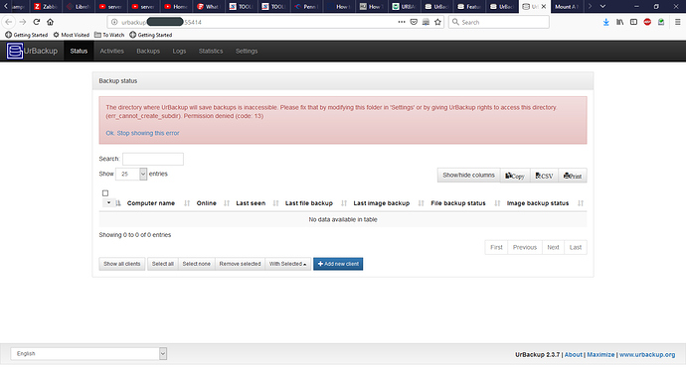The height and width of the screenshot is (367, 686).
Task: Sort by Online column
Action: click(207, 203)
